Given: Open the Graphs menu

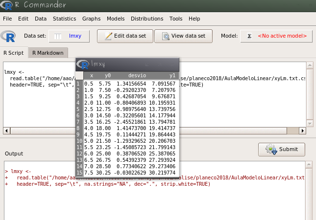Looking at the screenshot, I should pyautogui.click(x=91, y=19).
